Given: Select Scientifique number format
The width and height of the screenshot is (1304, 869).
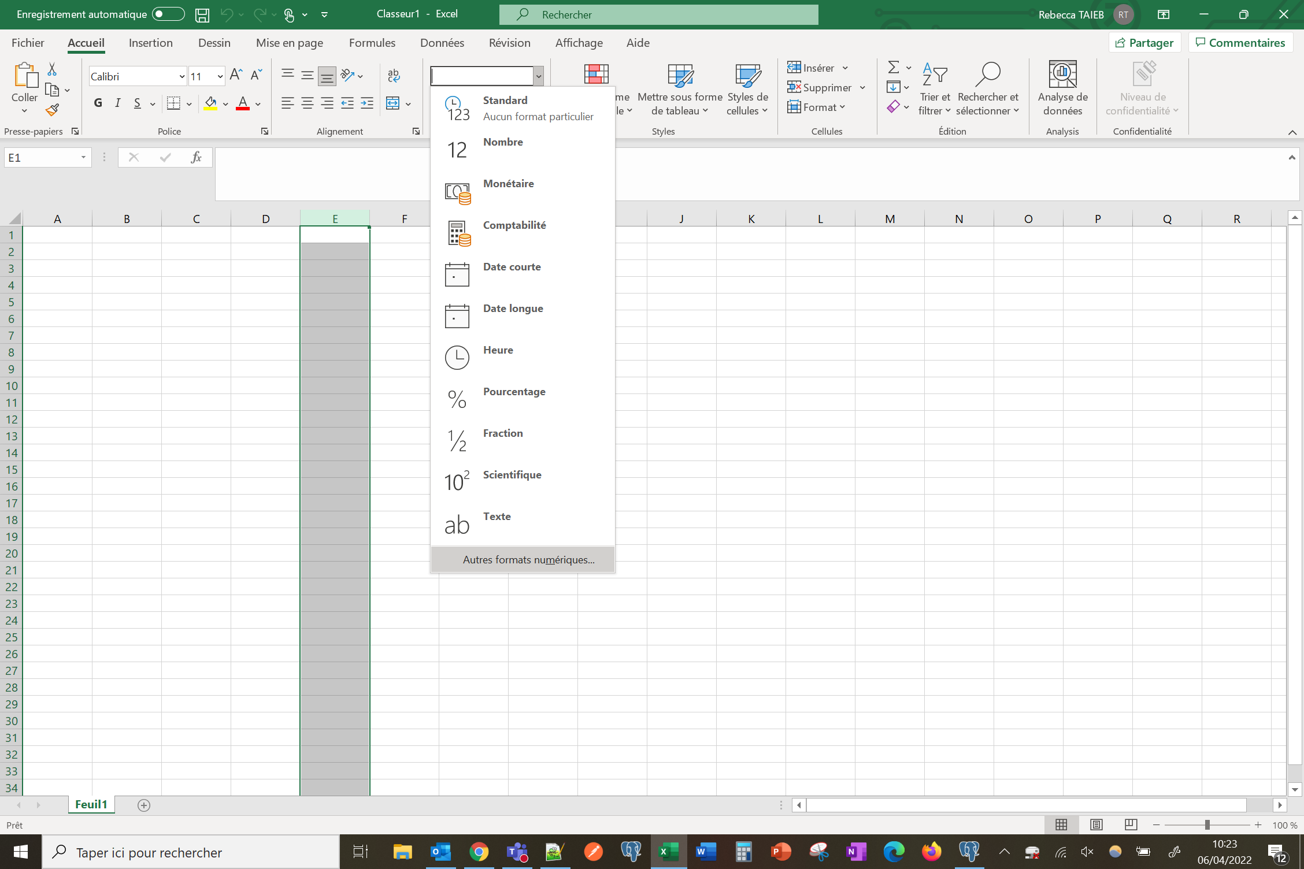Looking at the screenshot, I should (523, 482).
